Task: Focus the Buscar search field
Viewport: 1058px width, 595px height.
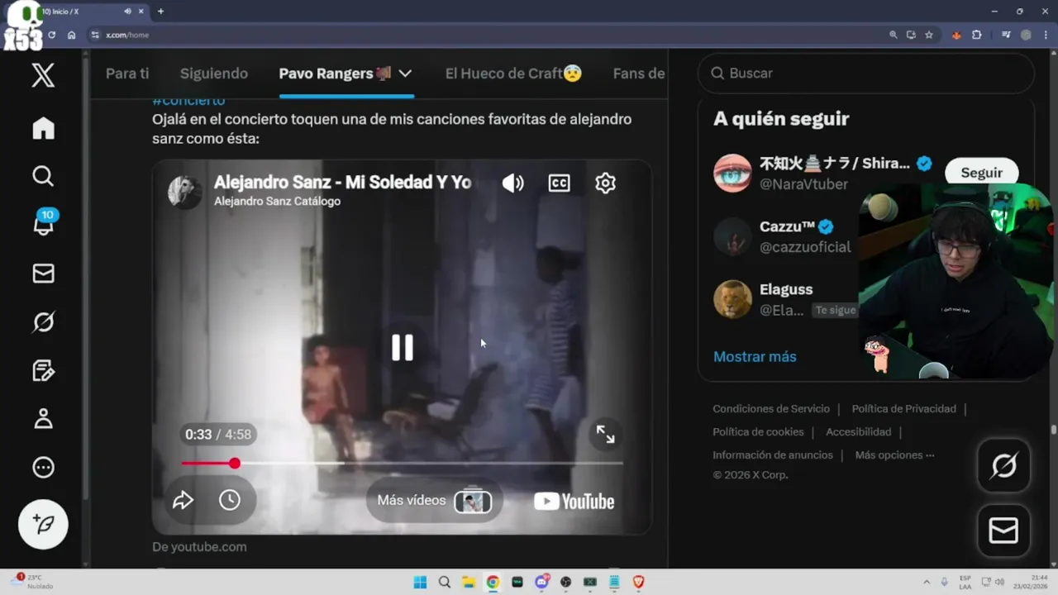Action: [866, 74]
